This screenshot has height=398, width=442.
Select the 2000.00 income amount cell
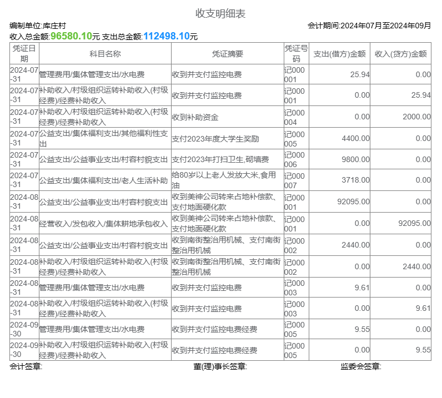(x=416, y=117)
